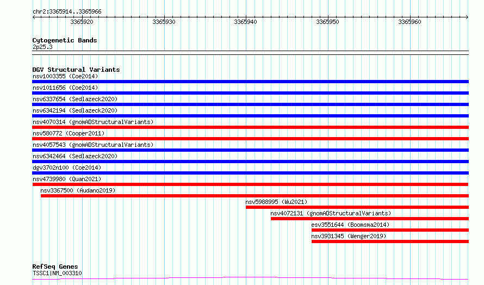
Task: Click the DGV Structural Variants track title
Action: [x=76, y=70]
